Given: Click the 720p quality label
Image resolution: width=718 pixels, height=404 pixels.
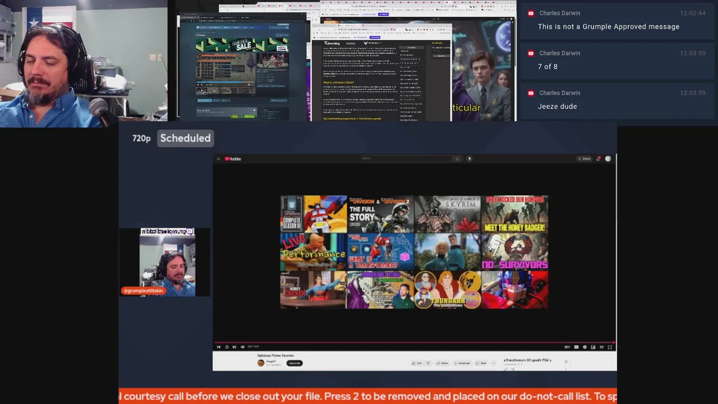Looking at the screenshot, I should tap(141, 138).
